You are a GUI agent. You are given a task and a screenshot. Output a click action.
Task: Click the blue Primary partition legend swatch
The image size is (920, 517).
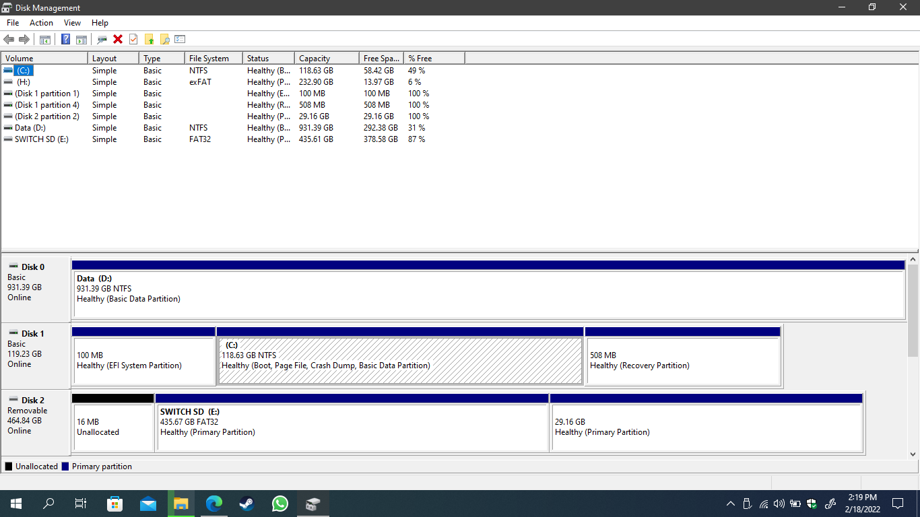coord(65,467)
